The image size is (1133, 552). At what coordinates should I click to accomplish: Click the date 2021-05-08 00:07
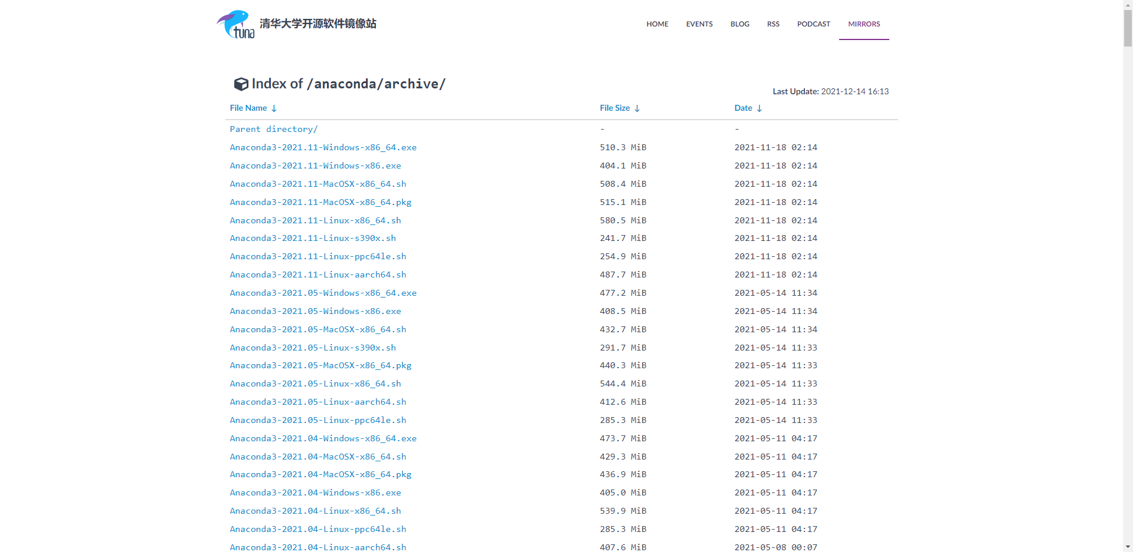(776, 547)
